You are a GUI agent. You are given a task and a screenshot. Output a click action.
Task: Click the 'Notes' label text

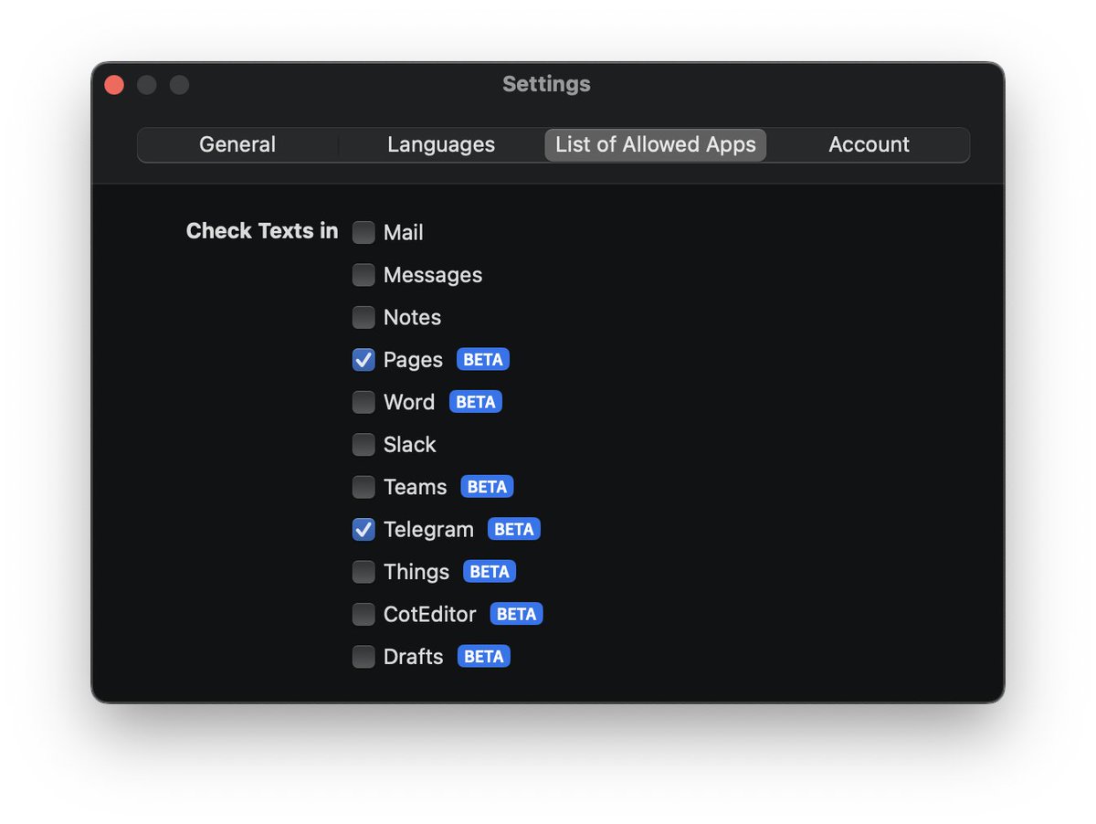(x=412, y=317)
